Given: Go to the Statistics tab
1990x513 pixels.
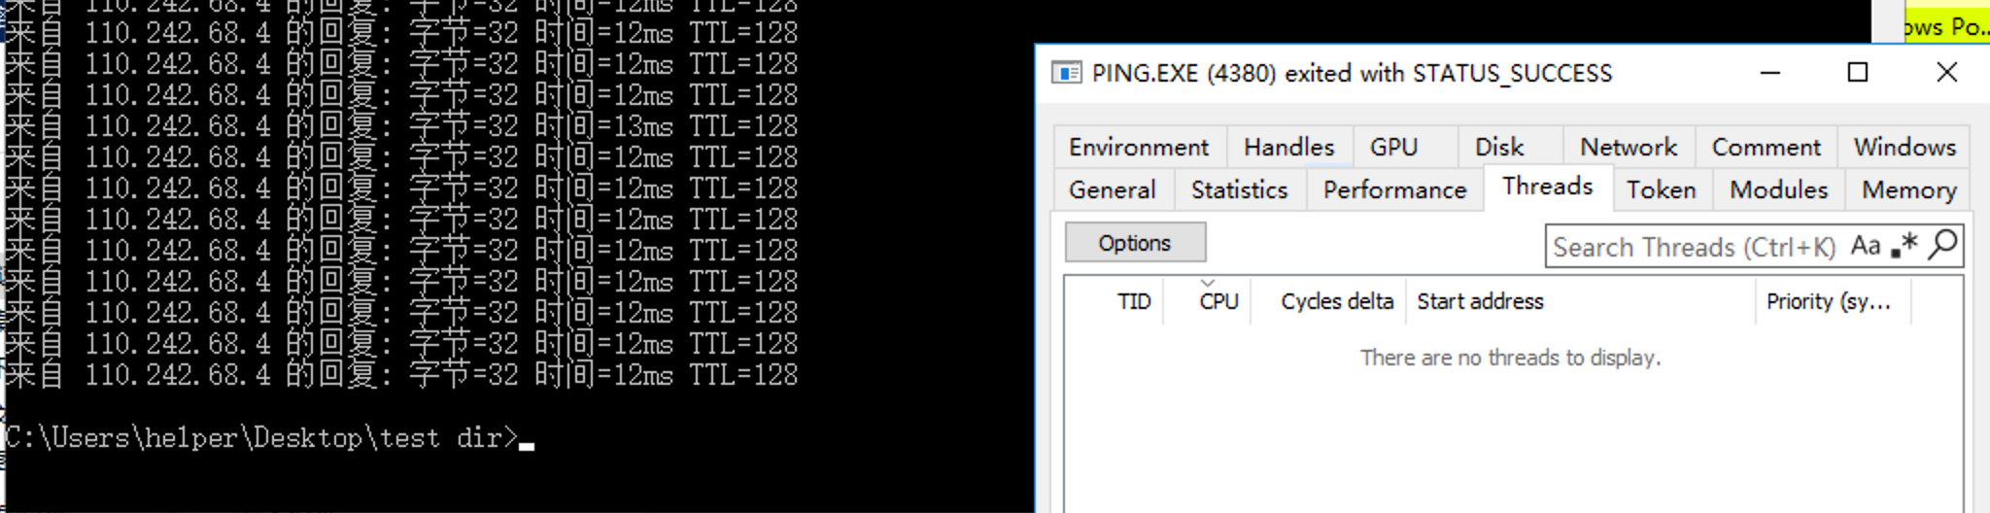Looking at the screenshot, I should [x=1239, y=189].
